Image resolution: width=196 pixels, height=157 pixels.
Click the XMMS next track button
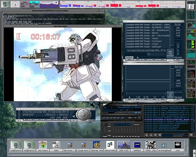tap(119, 118)
